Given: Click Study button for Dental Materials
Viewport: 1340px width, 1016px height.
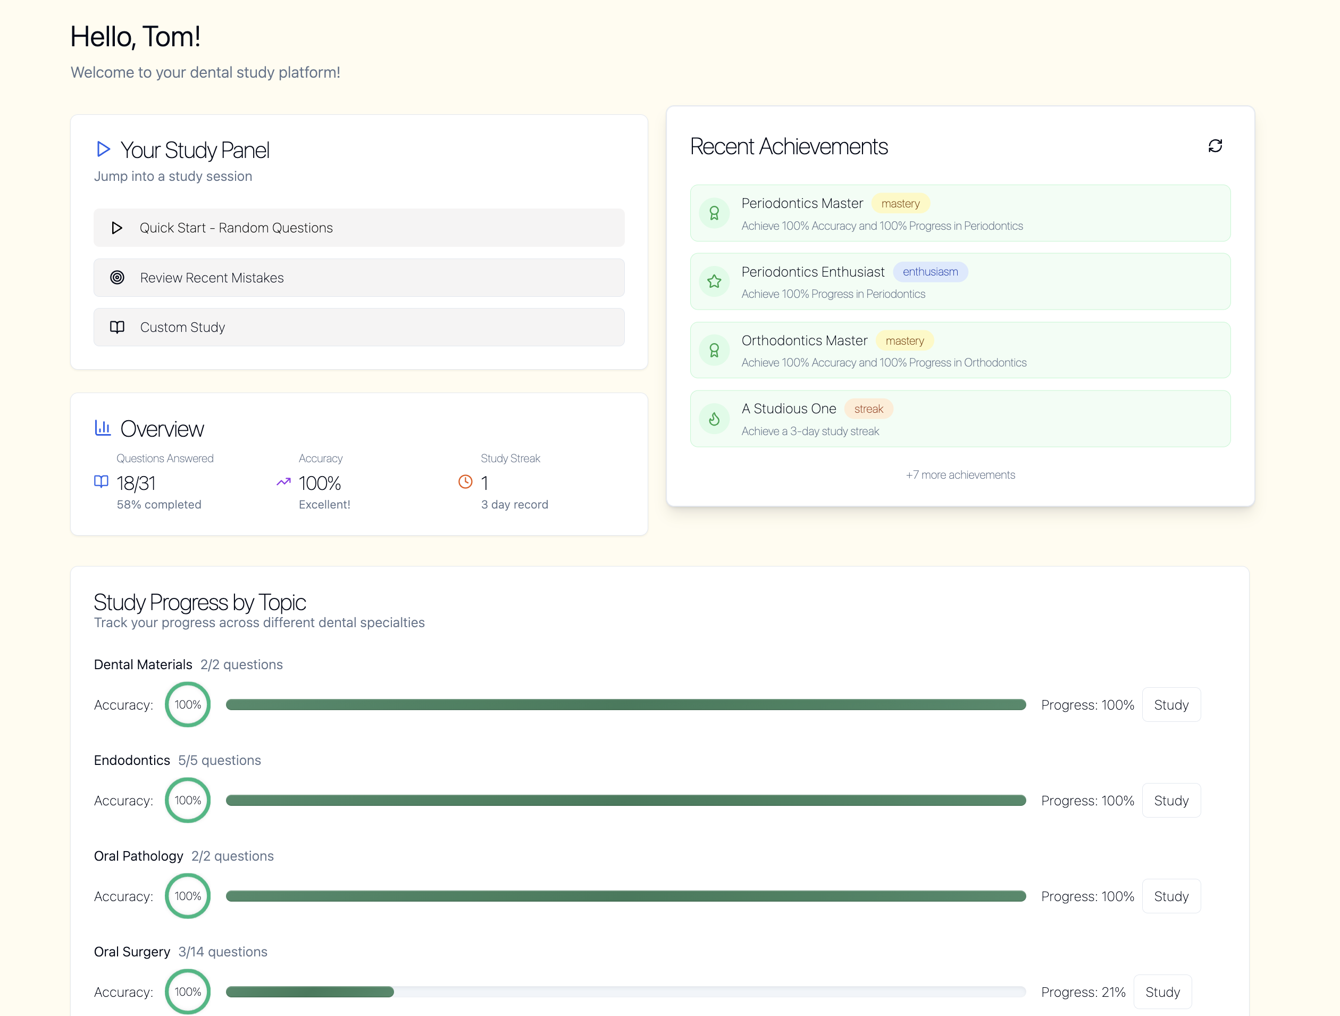Looking at the screenshot, I should 1171,705.
